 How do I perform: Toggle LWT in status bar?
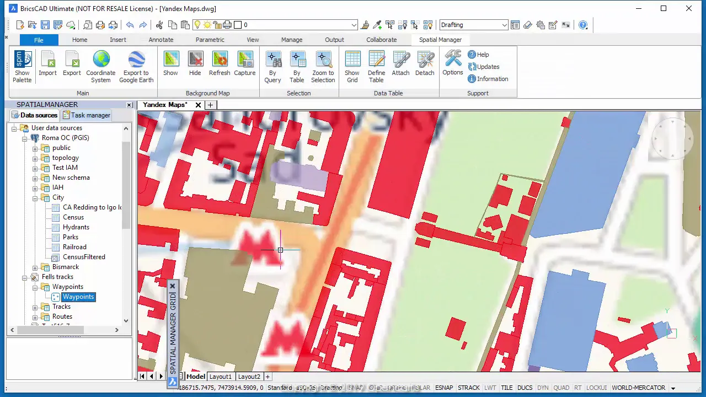coord(490,388)
